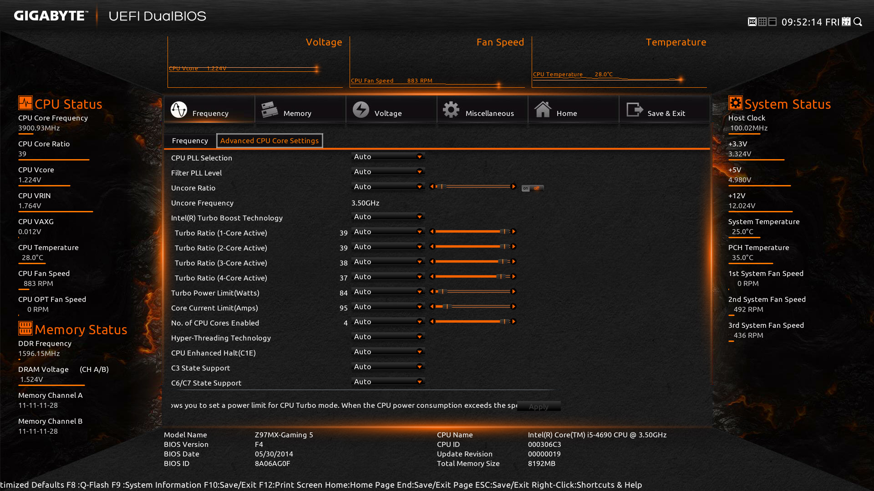Click the Memory modules icon
This screenshot has height=491, width=874.
(269, 110)
